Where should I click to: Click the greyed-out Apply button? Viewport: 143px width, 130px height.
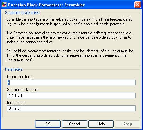coord(128,124)
